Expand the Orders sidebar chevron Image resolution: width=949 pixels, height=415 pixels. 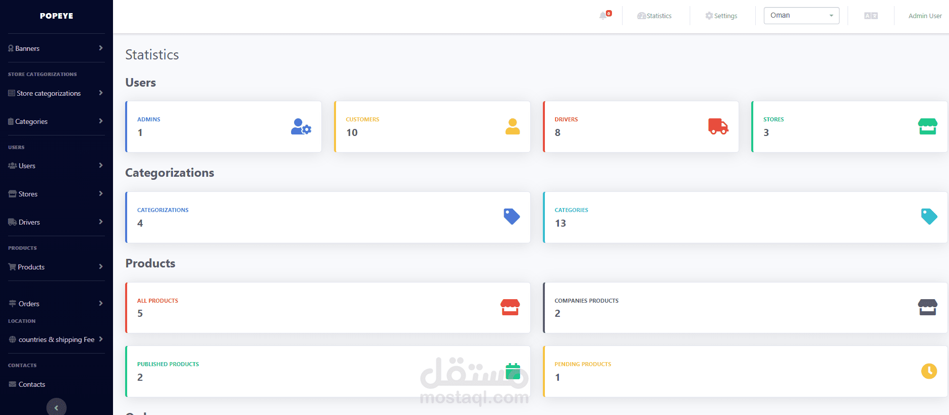tap(101, 303)
